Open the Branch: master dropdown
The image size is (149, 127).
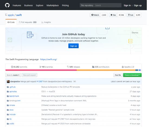(13, 75)
